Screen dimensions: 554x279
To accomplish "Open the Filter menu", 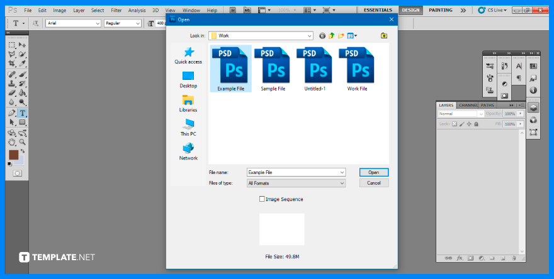I will [116, 11].
